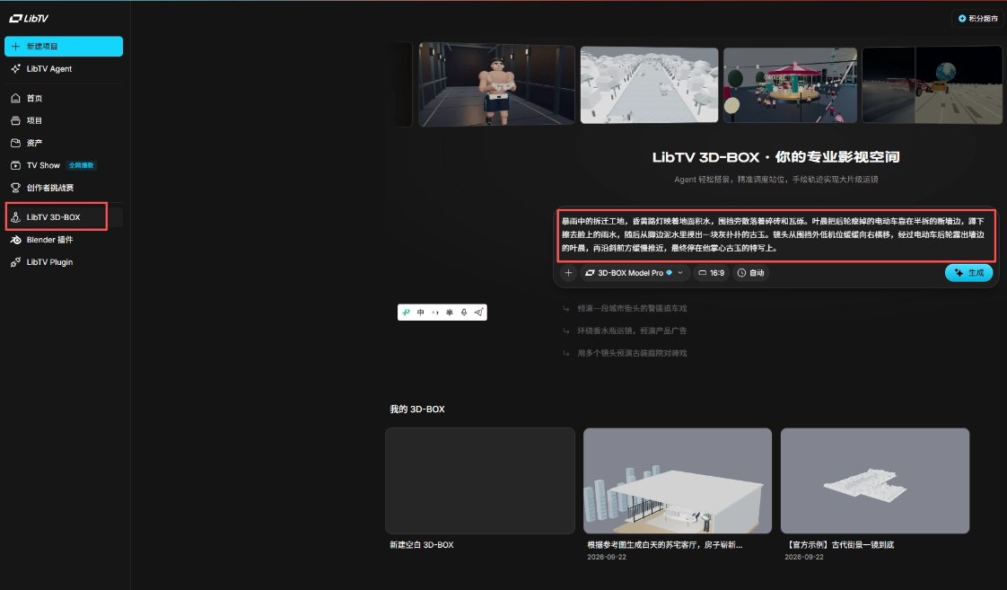Expand the 3D-BOX Model Pro dropdown
The image size is (1007, 590).
tap(635, 272)
